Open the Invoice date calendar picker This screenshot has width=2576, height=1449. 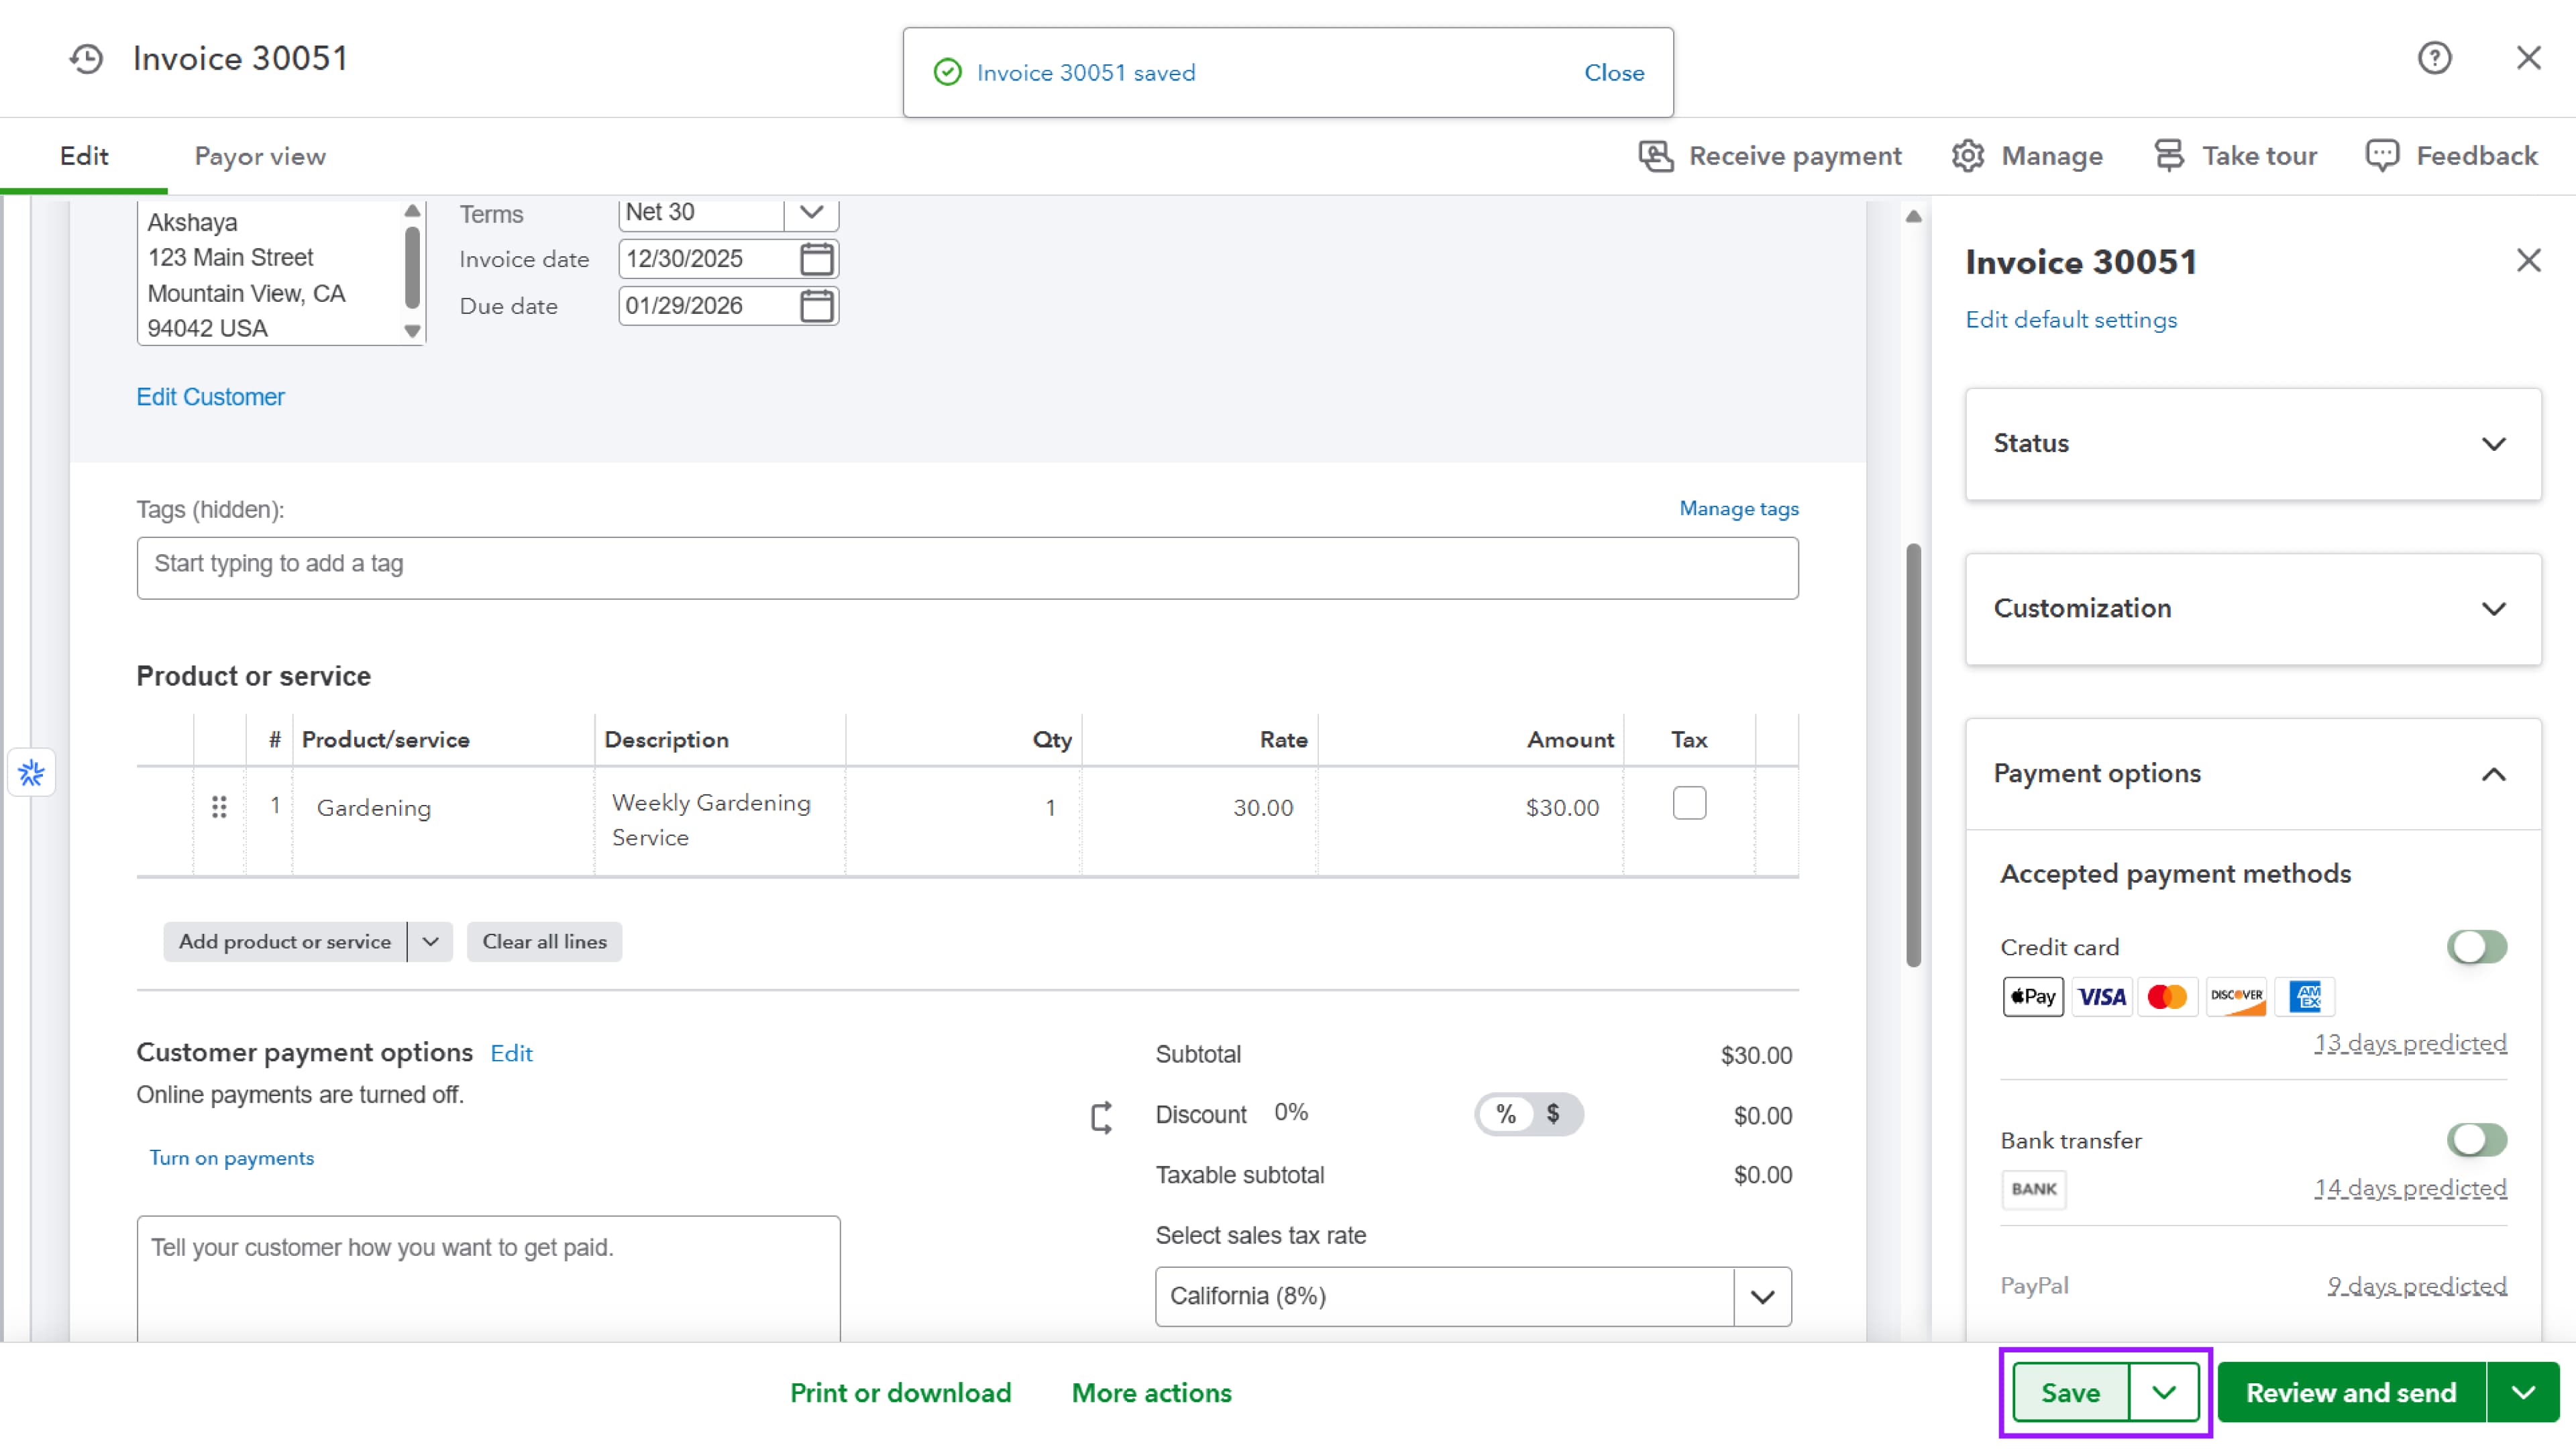tap(816, 259)
